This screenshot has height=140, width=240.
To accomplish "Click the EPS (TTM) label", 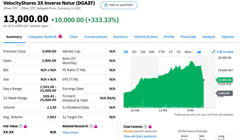I will point(70,79).
